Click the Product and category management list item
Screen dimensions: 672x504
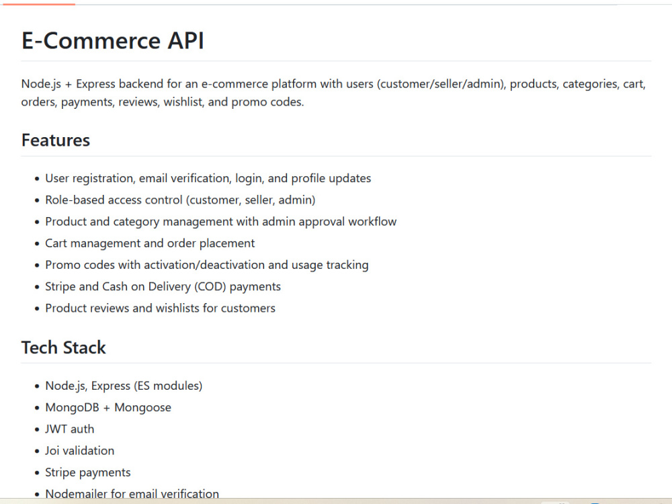point(221,222)
